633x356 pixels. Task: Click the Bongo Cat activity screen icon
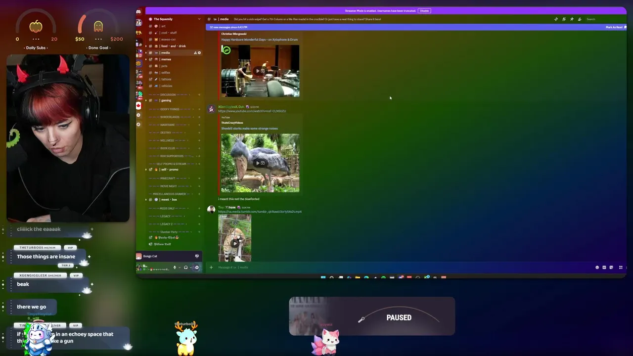pos(197,256)
